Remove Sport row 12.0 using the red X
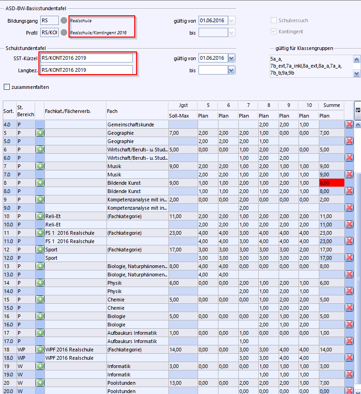The image size is (361, 394). point(349,258)
